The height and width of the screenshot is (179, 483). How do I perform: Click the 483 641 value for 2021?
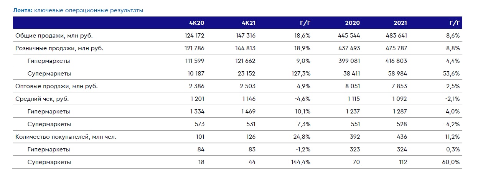coord(396,36)
